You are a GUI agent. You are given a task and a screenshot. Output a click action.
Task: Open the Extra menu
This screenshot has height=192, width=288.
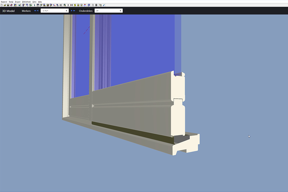pyautogui.click(x=34, y=2)
